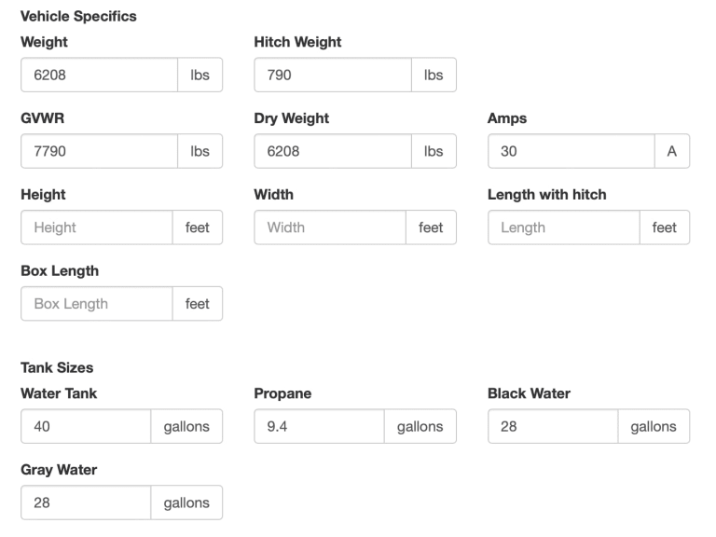The height and width of the screenshot is (537, 716).
Task: Focus the Black Water gallons field
Action: click(552, 426)
